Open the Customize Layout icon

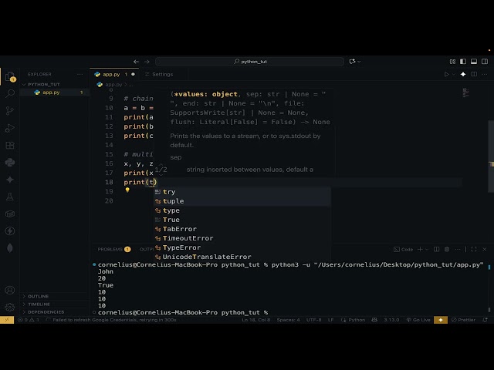point(452,62)
